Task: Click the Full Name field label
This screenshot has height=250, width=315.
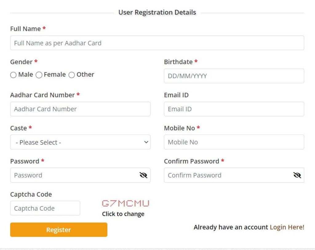Action: [26, 29]
